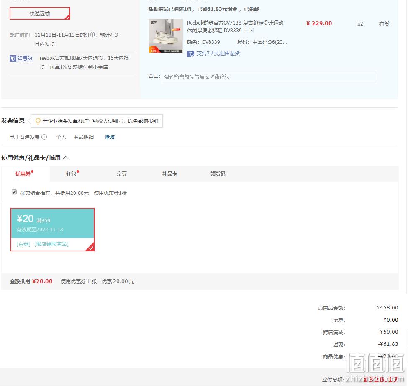The image size is (408, 386).
Task: Click the 7-day return badge icon
Action: pyautogui.click(x=190, y=54)
